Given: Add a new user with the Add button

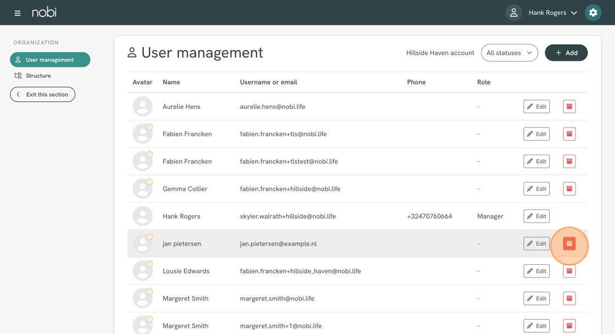Looking at the screenshot, I should [x=566, y=53].
